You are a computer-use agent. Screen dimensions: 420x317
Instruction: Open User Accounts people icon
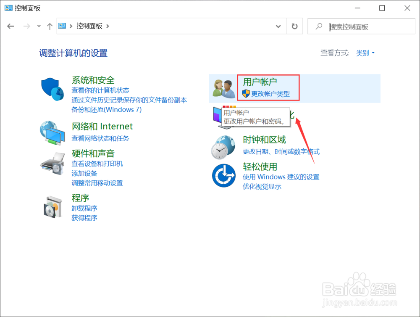[223, 89]
